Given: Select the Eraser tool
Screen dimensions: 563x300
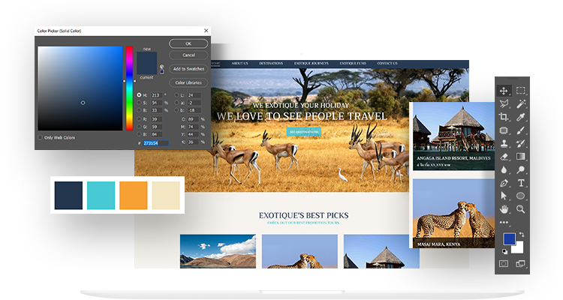Looking at the screenshot, I should 504,157.
